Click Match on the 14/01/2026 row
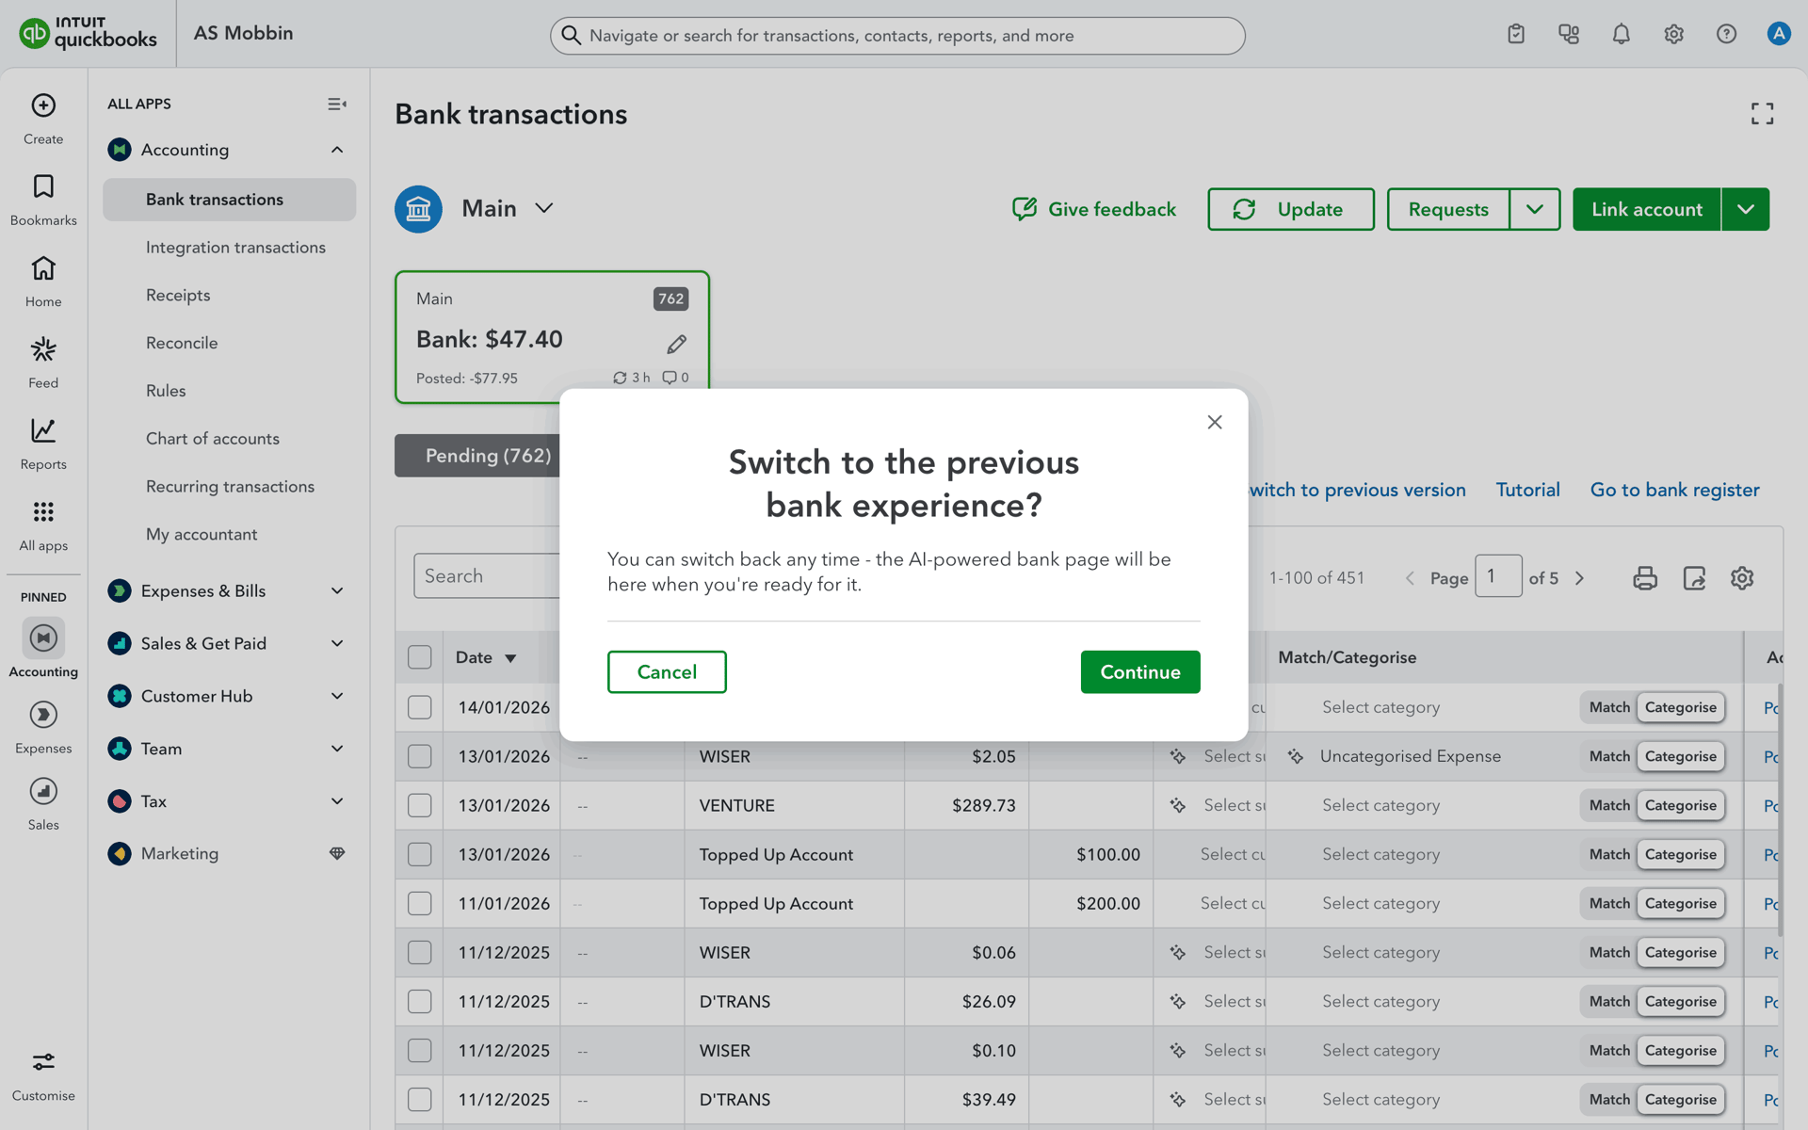1808x1130 pixels. 1609,707
